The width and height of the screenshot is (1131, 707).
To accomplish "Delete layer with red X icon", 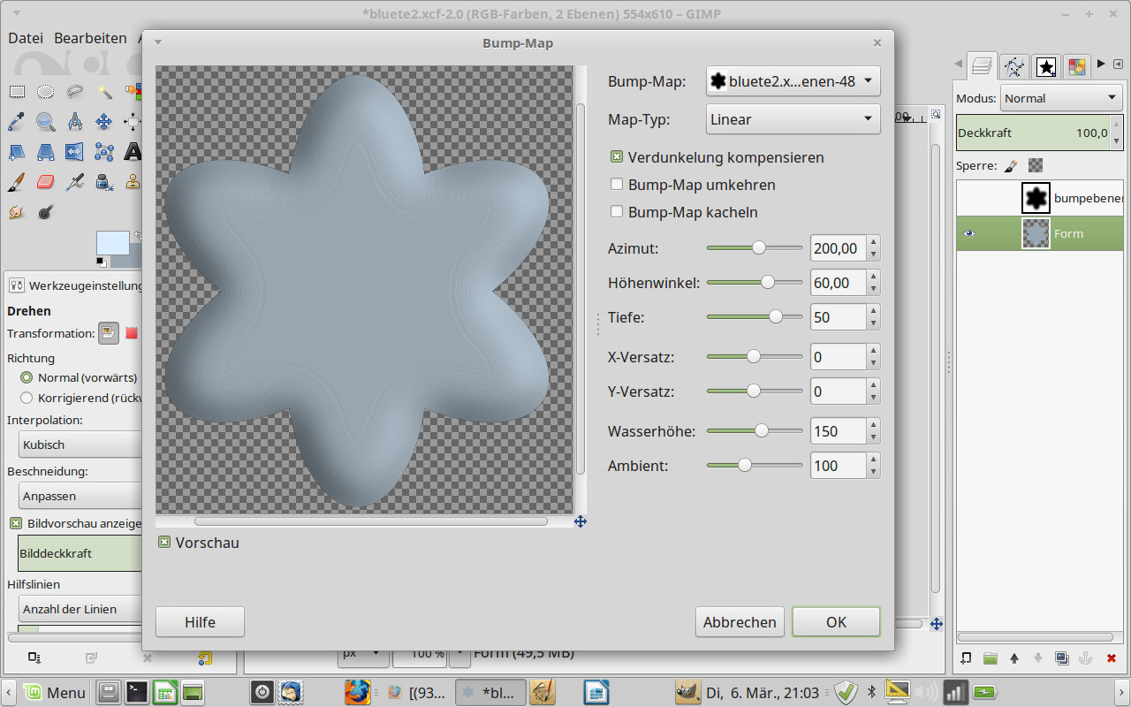I will point(1112,658).
